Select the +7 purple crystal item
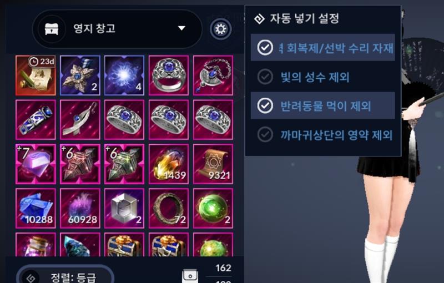Image resolution: width=444 pixels, height=283 pixels. [36, 164]
